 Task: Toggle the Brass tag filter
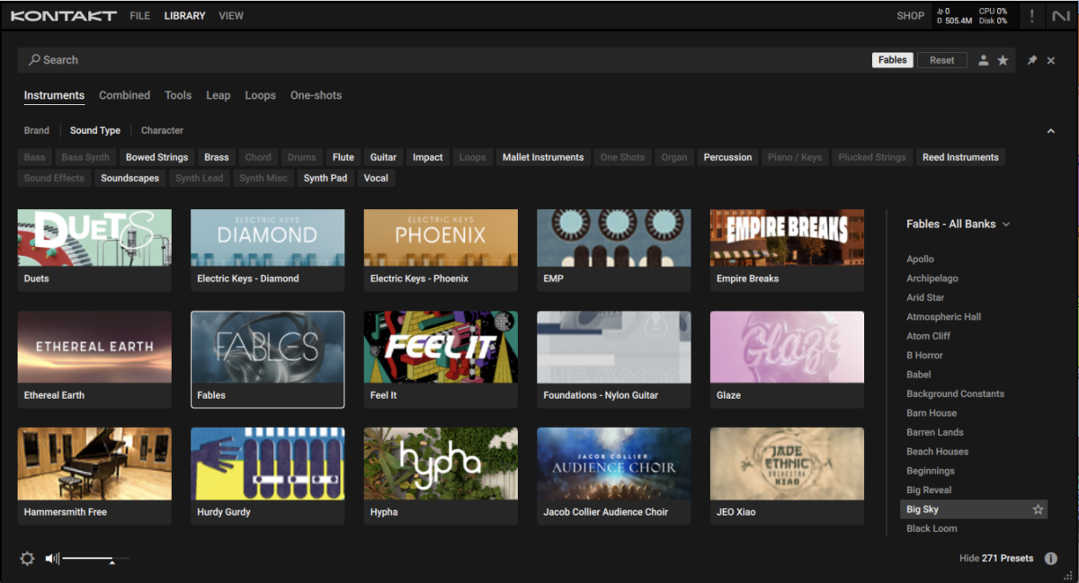217,157
